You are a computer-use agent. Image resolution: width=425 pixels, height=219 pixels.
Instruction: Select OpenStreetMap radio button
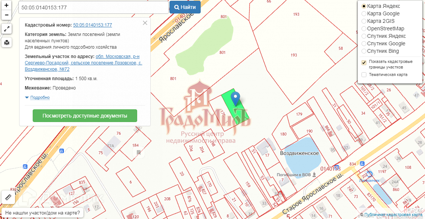pos(364,28)
